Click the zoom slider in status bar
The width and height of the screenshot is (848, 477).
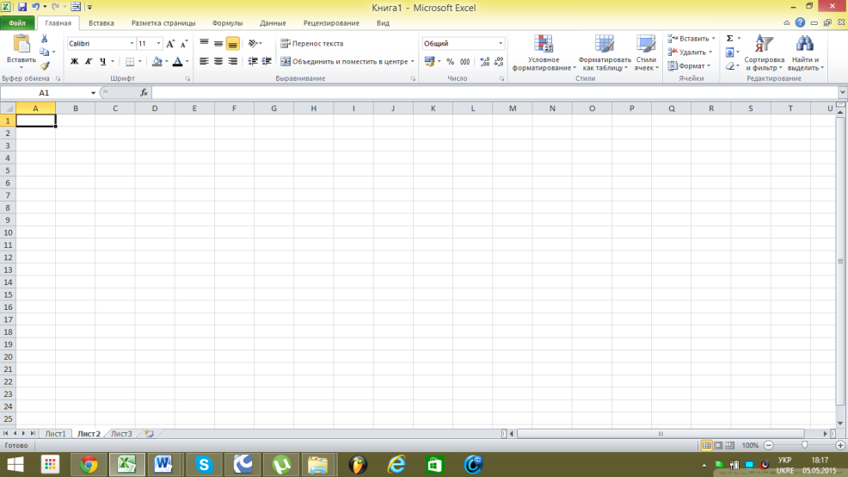click(x=804, y=445)
